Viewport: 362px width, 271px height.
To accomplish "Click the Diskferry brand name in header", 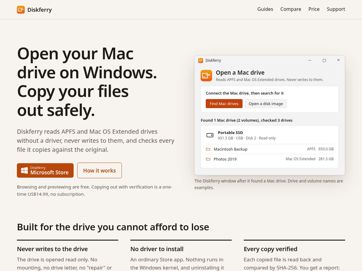I will [x=40, y=10].
